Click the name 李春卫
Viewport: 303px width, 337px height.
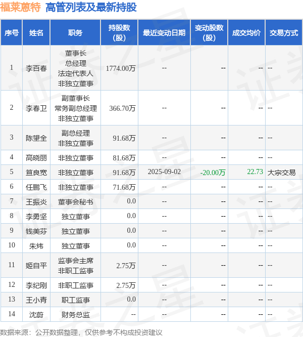coord(36,108)
